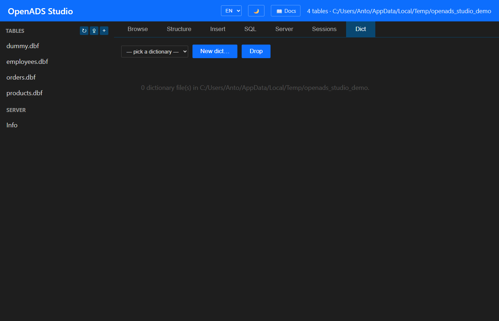The image size is (499, 321).
Task: Click the TABLES sidebar heading
Action: click(15, 31)
